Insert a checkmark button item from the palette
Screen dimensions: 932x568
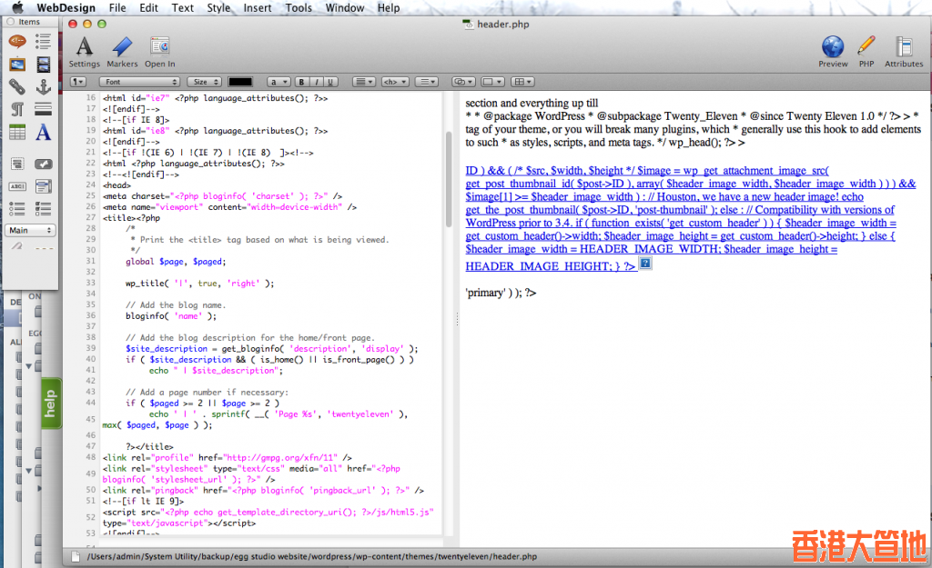43,164
